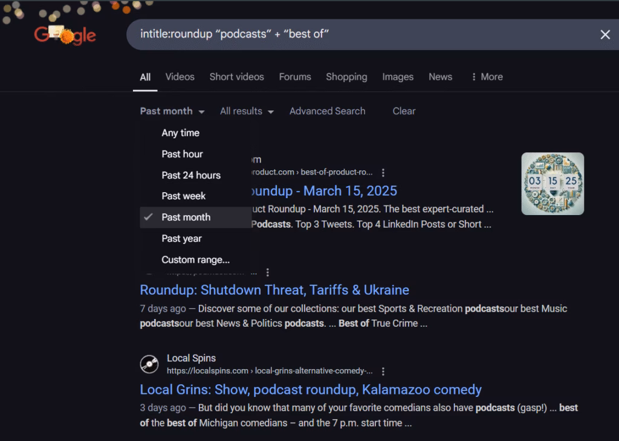Viewport: 619px width, 441px height.
Task: Click the three-dot menu beside the Local Spins URL
Action: pos(383,370)
